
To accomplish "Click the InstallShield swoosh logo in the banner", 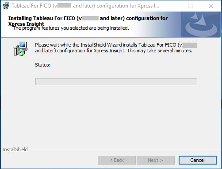I will click(x=201, y=24).
